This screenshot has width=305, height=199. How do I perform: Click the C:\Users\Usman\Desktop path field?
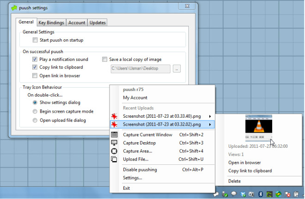click(140, 69)
